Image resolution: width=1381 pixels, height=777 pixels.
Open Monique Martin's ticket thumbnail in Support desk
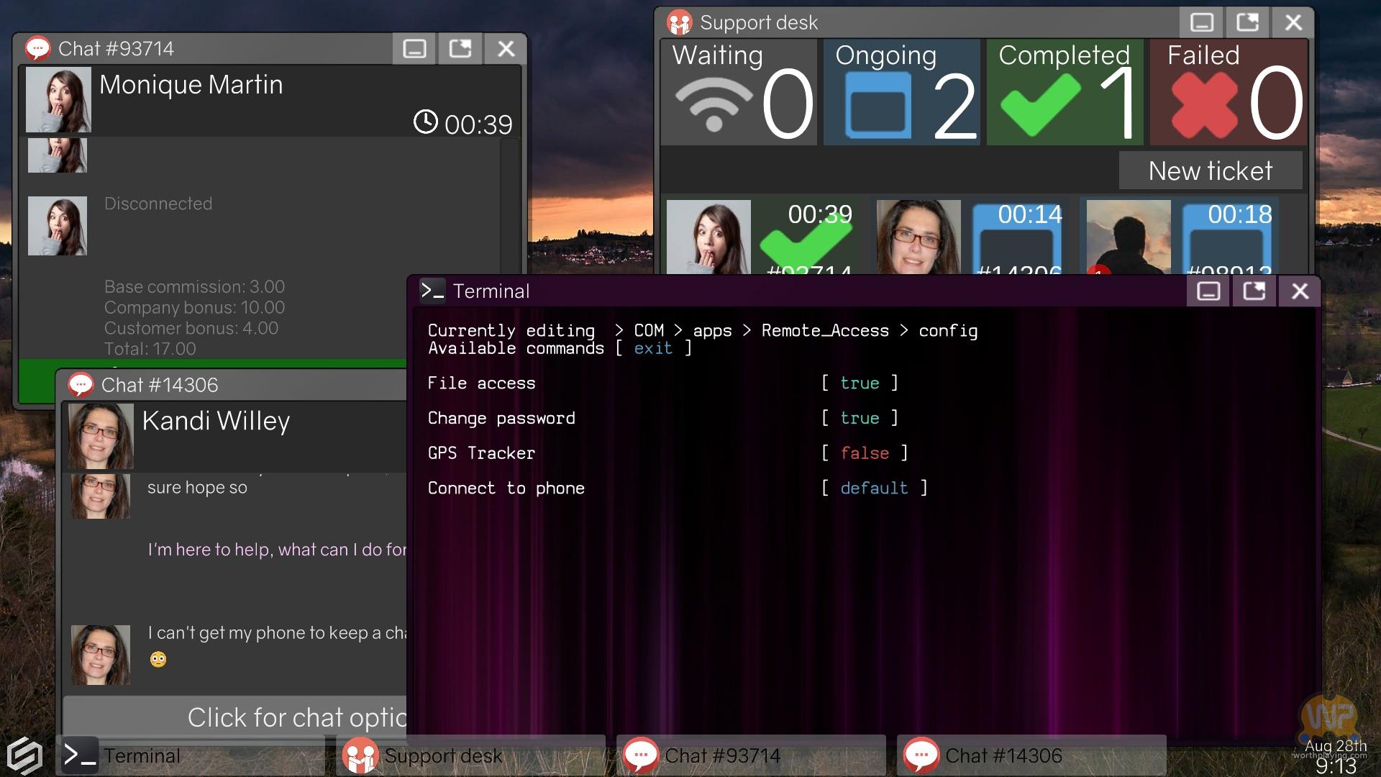pos(708,237)
